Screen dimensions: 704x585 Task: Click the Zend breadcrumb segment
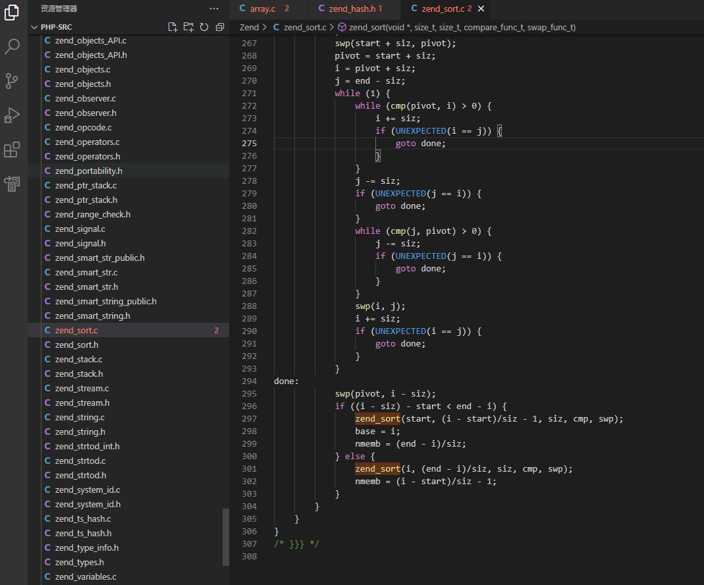click(x=249, y=27)
